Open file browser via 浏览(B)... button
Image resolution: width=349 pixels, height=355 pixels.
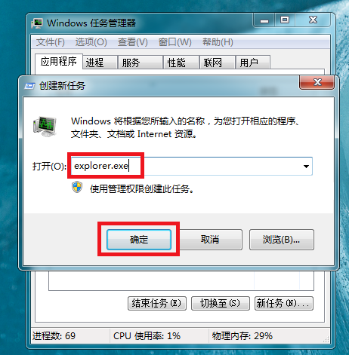coord(282,240)
